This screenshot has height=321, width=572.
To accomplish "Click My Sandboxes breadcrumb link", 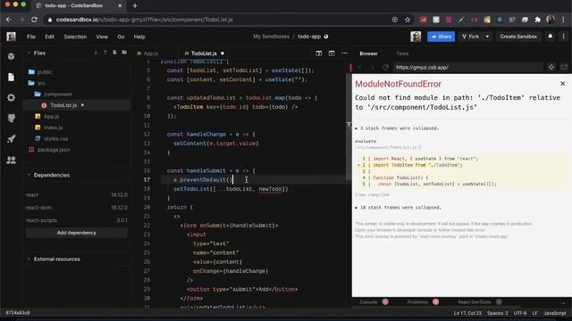I will click(271, 37).
